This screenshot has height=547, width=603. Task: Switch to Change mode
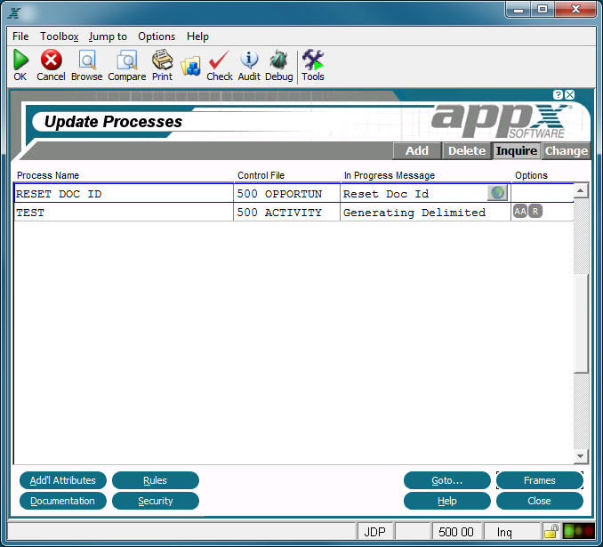coord(566,151)
